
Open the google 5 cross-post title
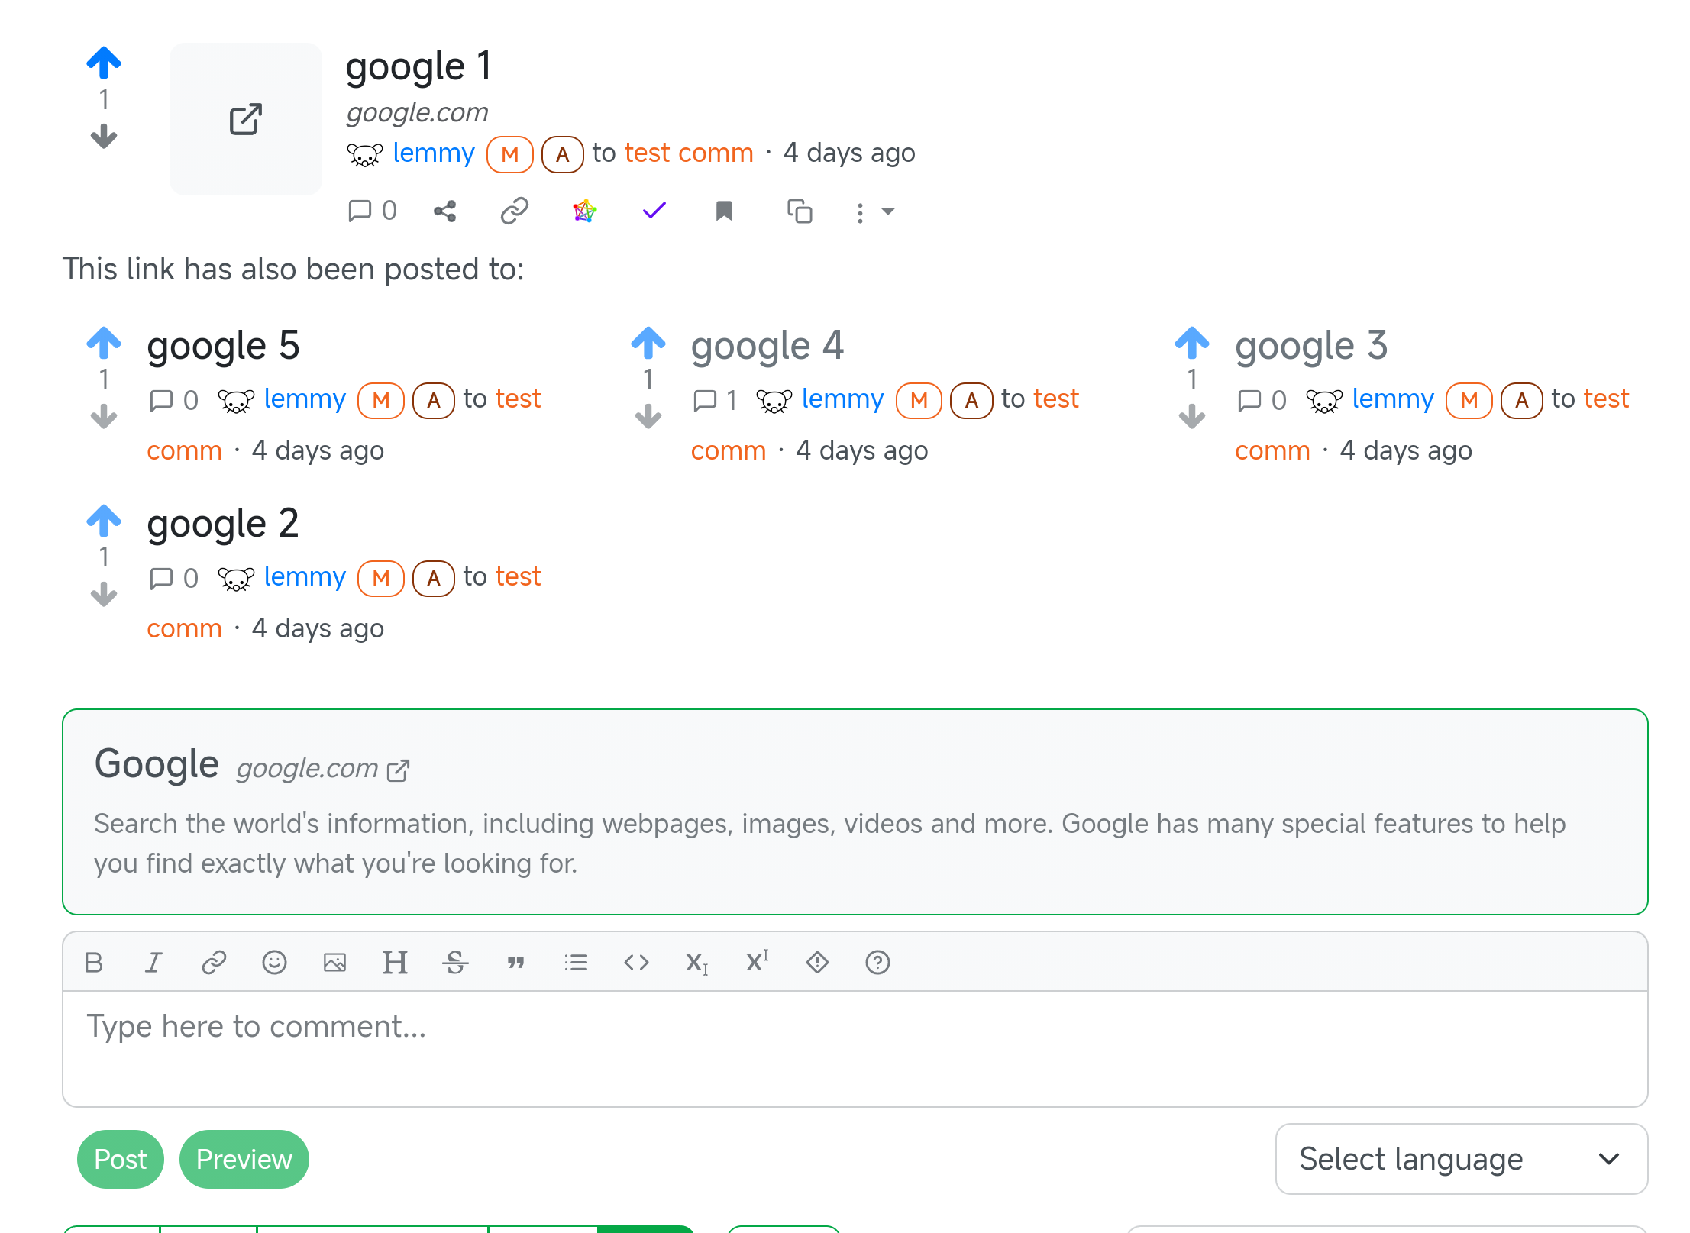click(223, 346)
